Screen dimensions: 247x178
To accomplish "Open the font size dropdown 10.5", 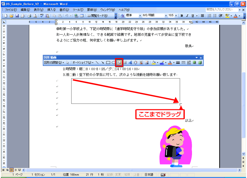I will (176, 15).
